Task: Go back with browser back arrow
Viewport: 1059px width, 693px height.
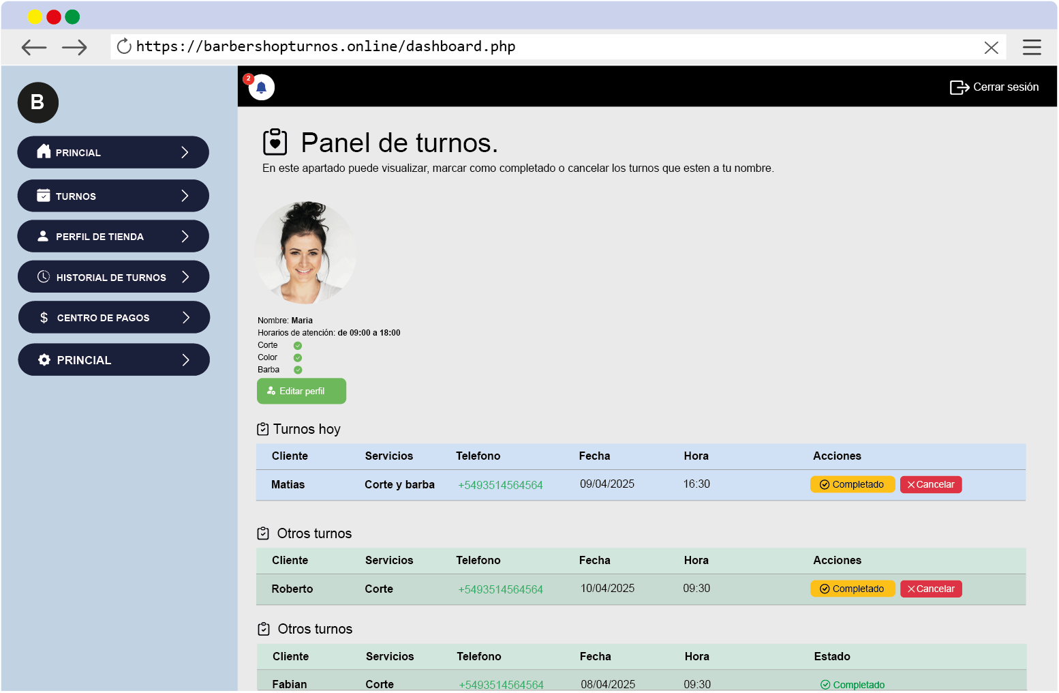Action: click(34, 47)
